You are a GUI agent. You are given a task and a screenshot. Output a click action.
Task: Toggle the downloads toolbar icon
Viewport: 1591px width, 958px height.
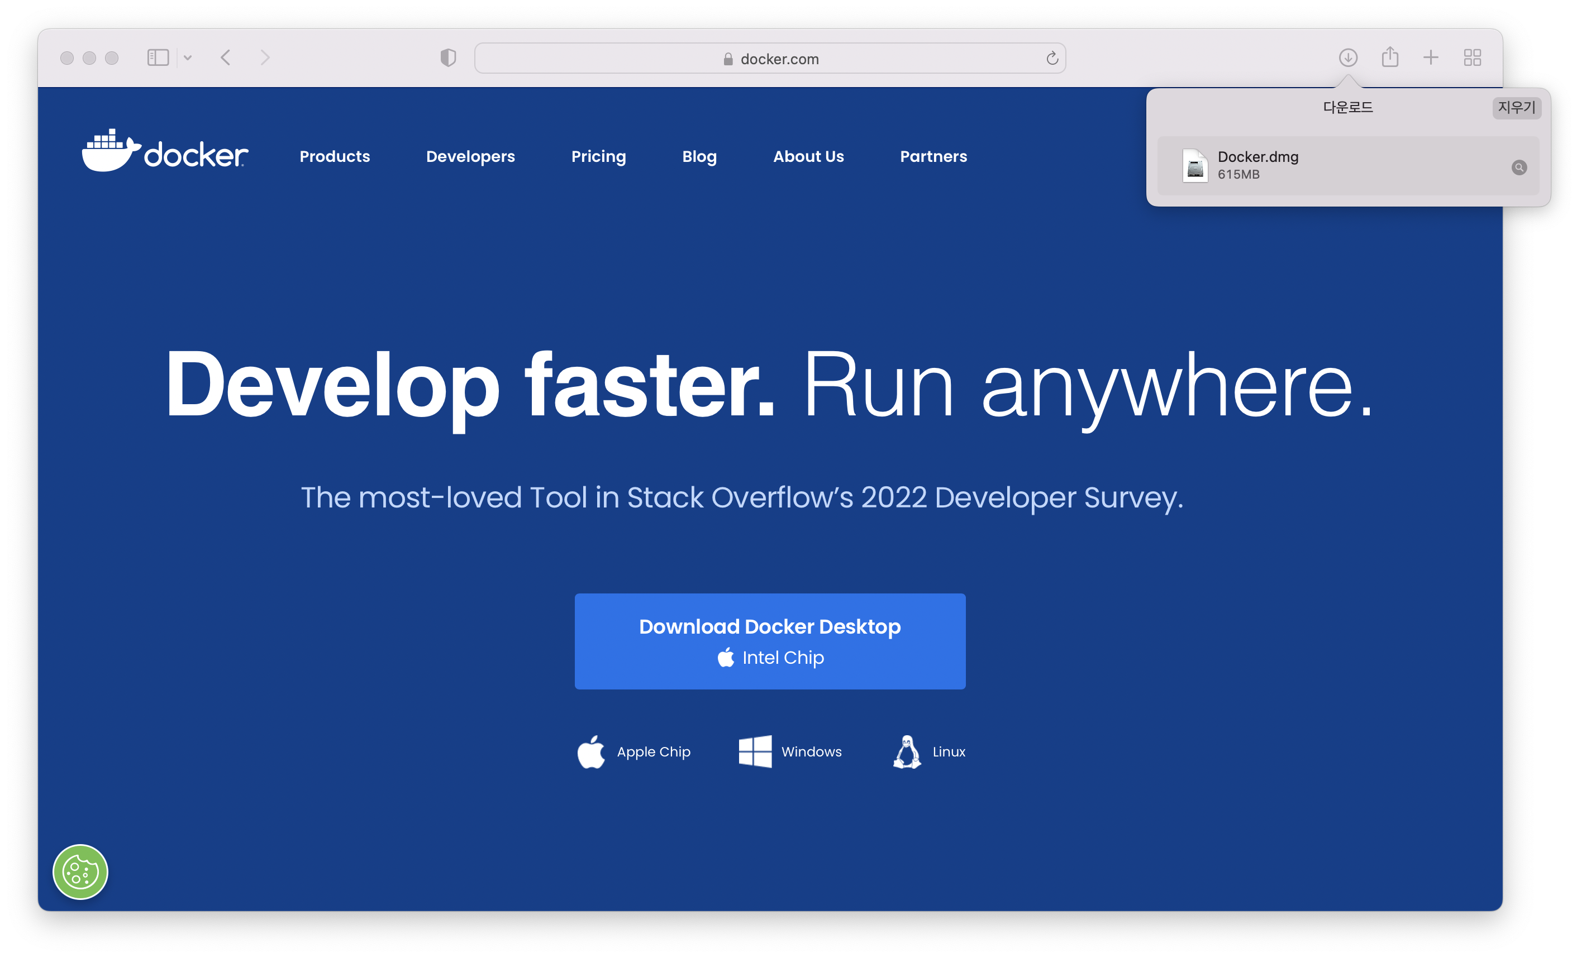(x=1347, y=58)
